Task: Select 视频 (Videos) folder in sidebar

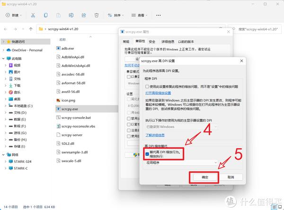Action: pos(15,65)
